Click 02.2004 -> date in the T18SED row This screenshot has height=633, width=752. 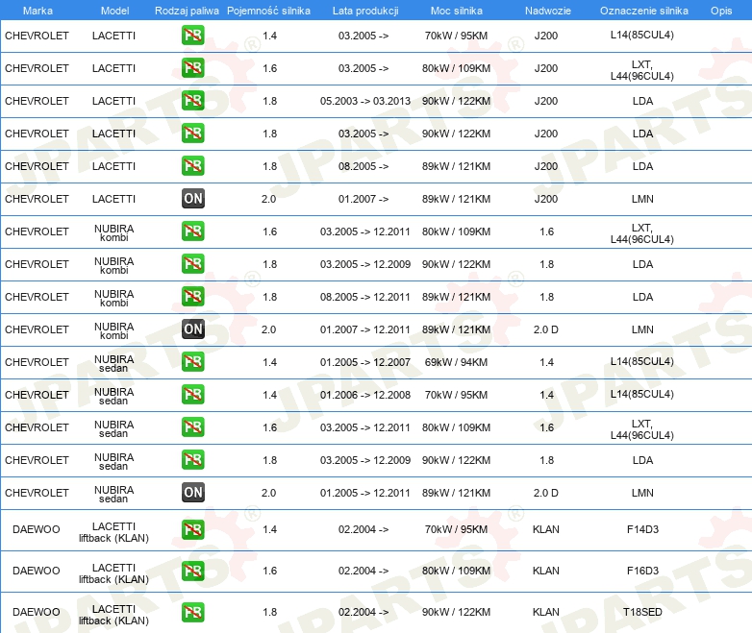click(x=363, y=612)
